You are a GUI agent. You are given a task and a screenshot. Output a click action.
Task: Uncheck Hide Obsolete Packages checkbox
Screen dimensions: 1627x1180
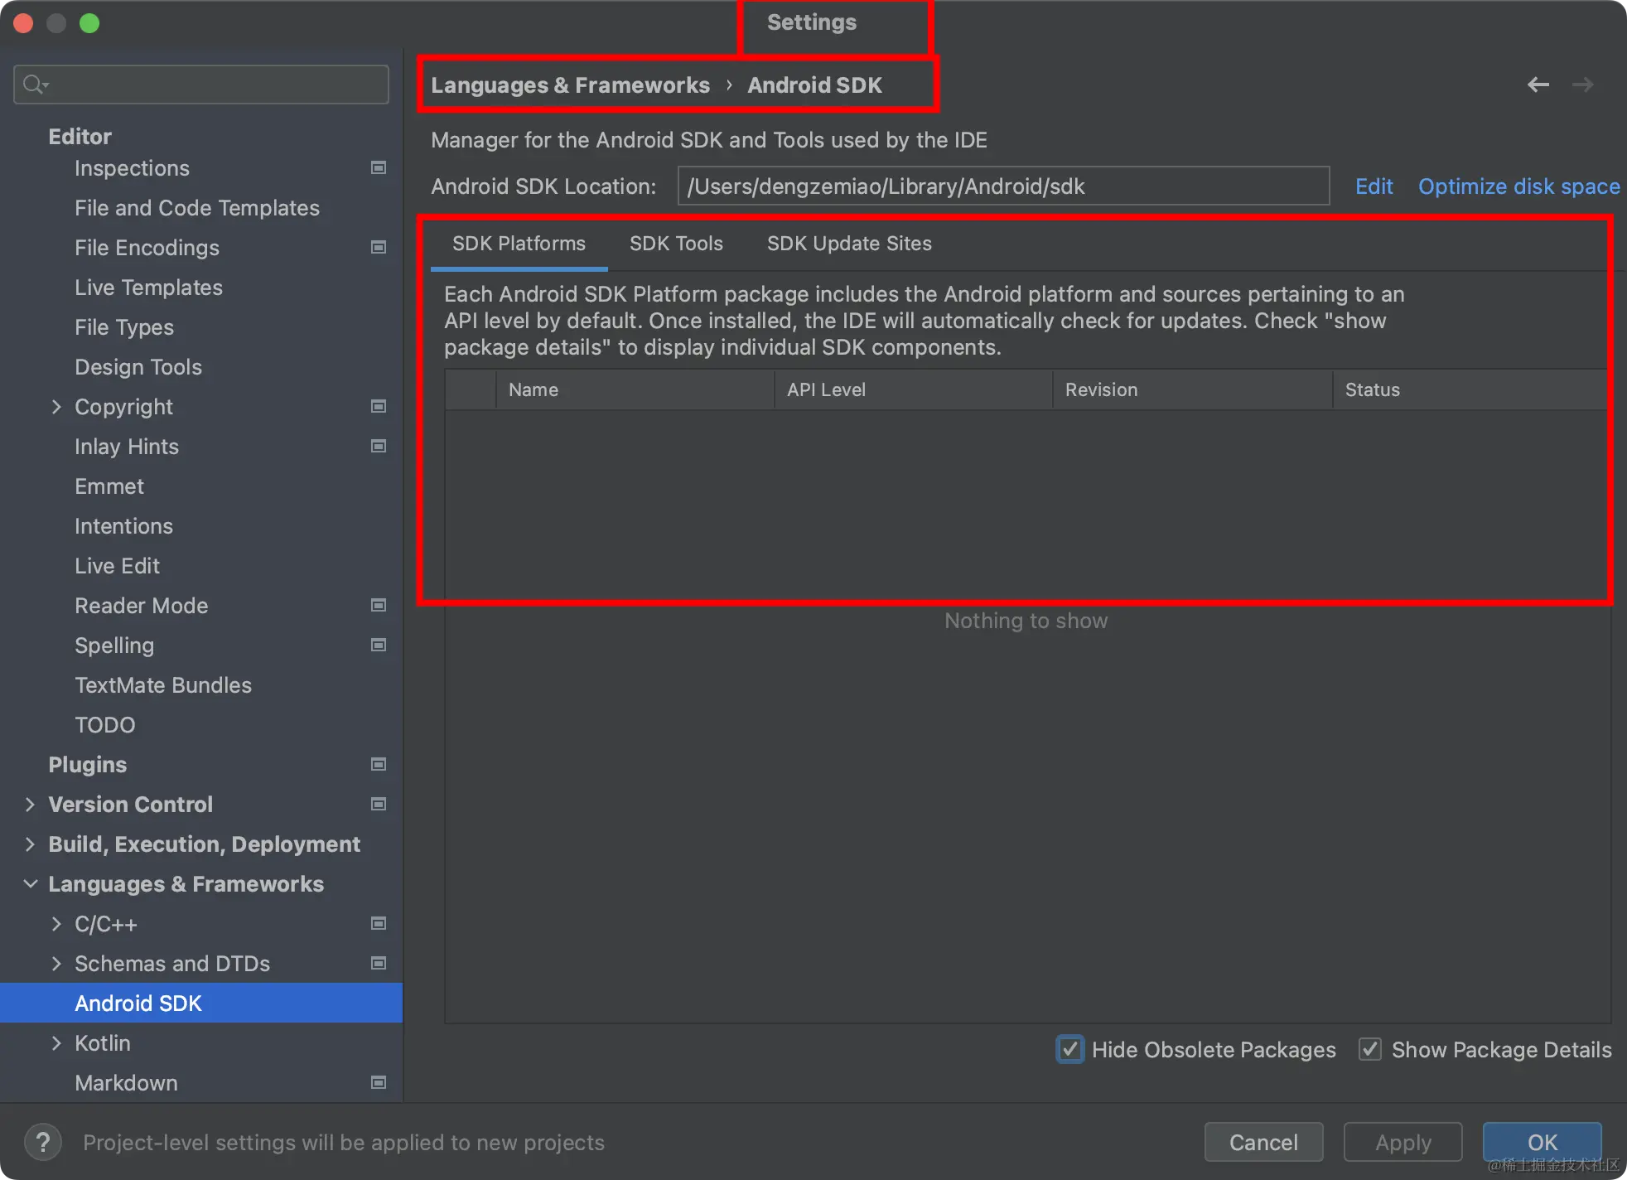tap(1069, 1049)
